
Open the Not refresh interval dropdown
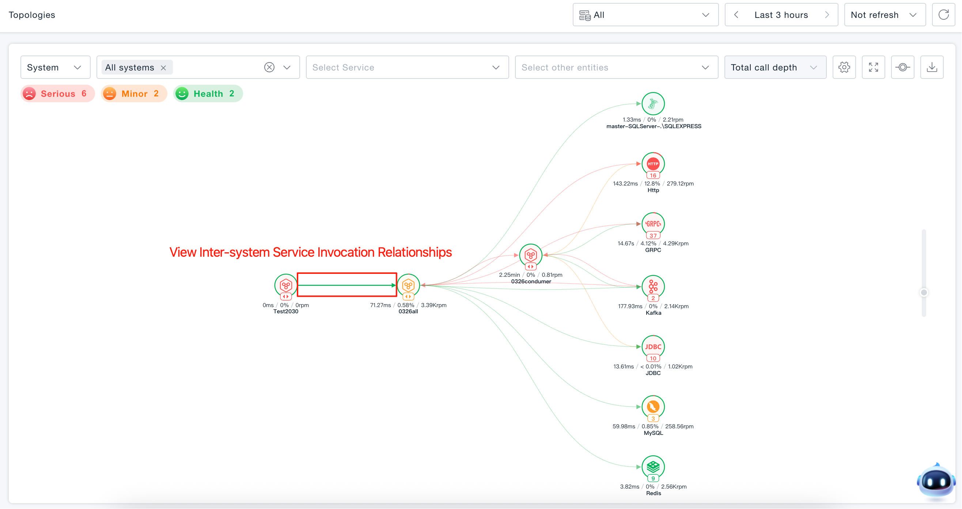click(x=885, y=15)
